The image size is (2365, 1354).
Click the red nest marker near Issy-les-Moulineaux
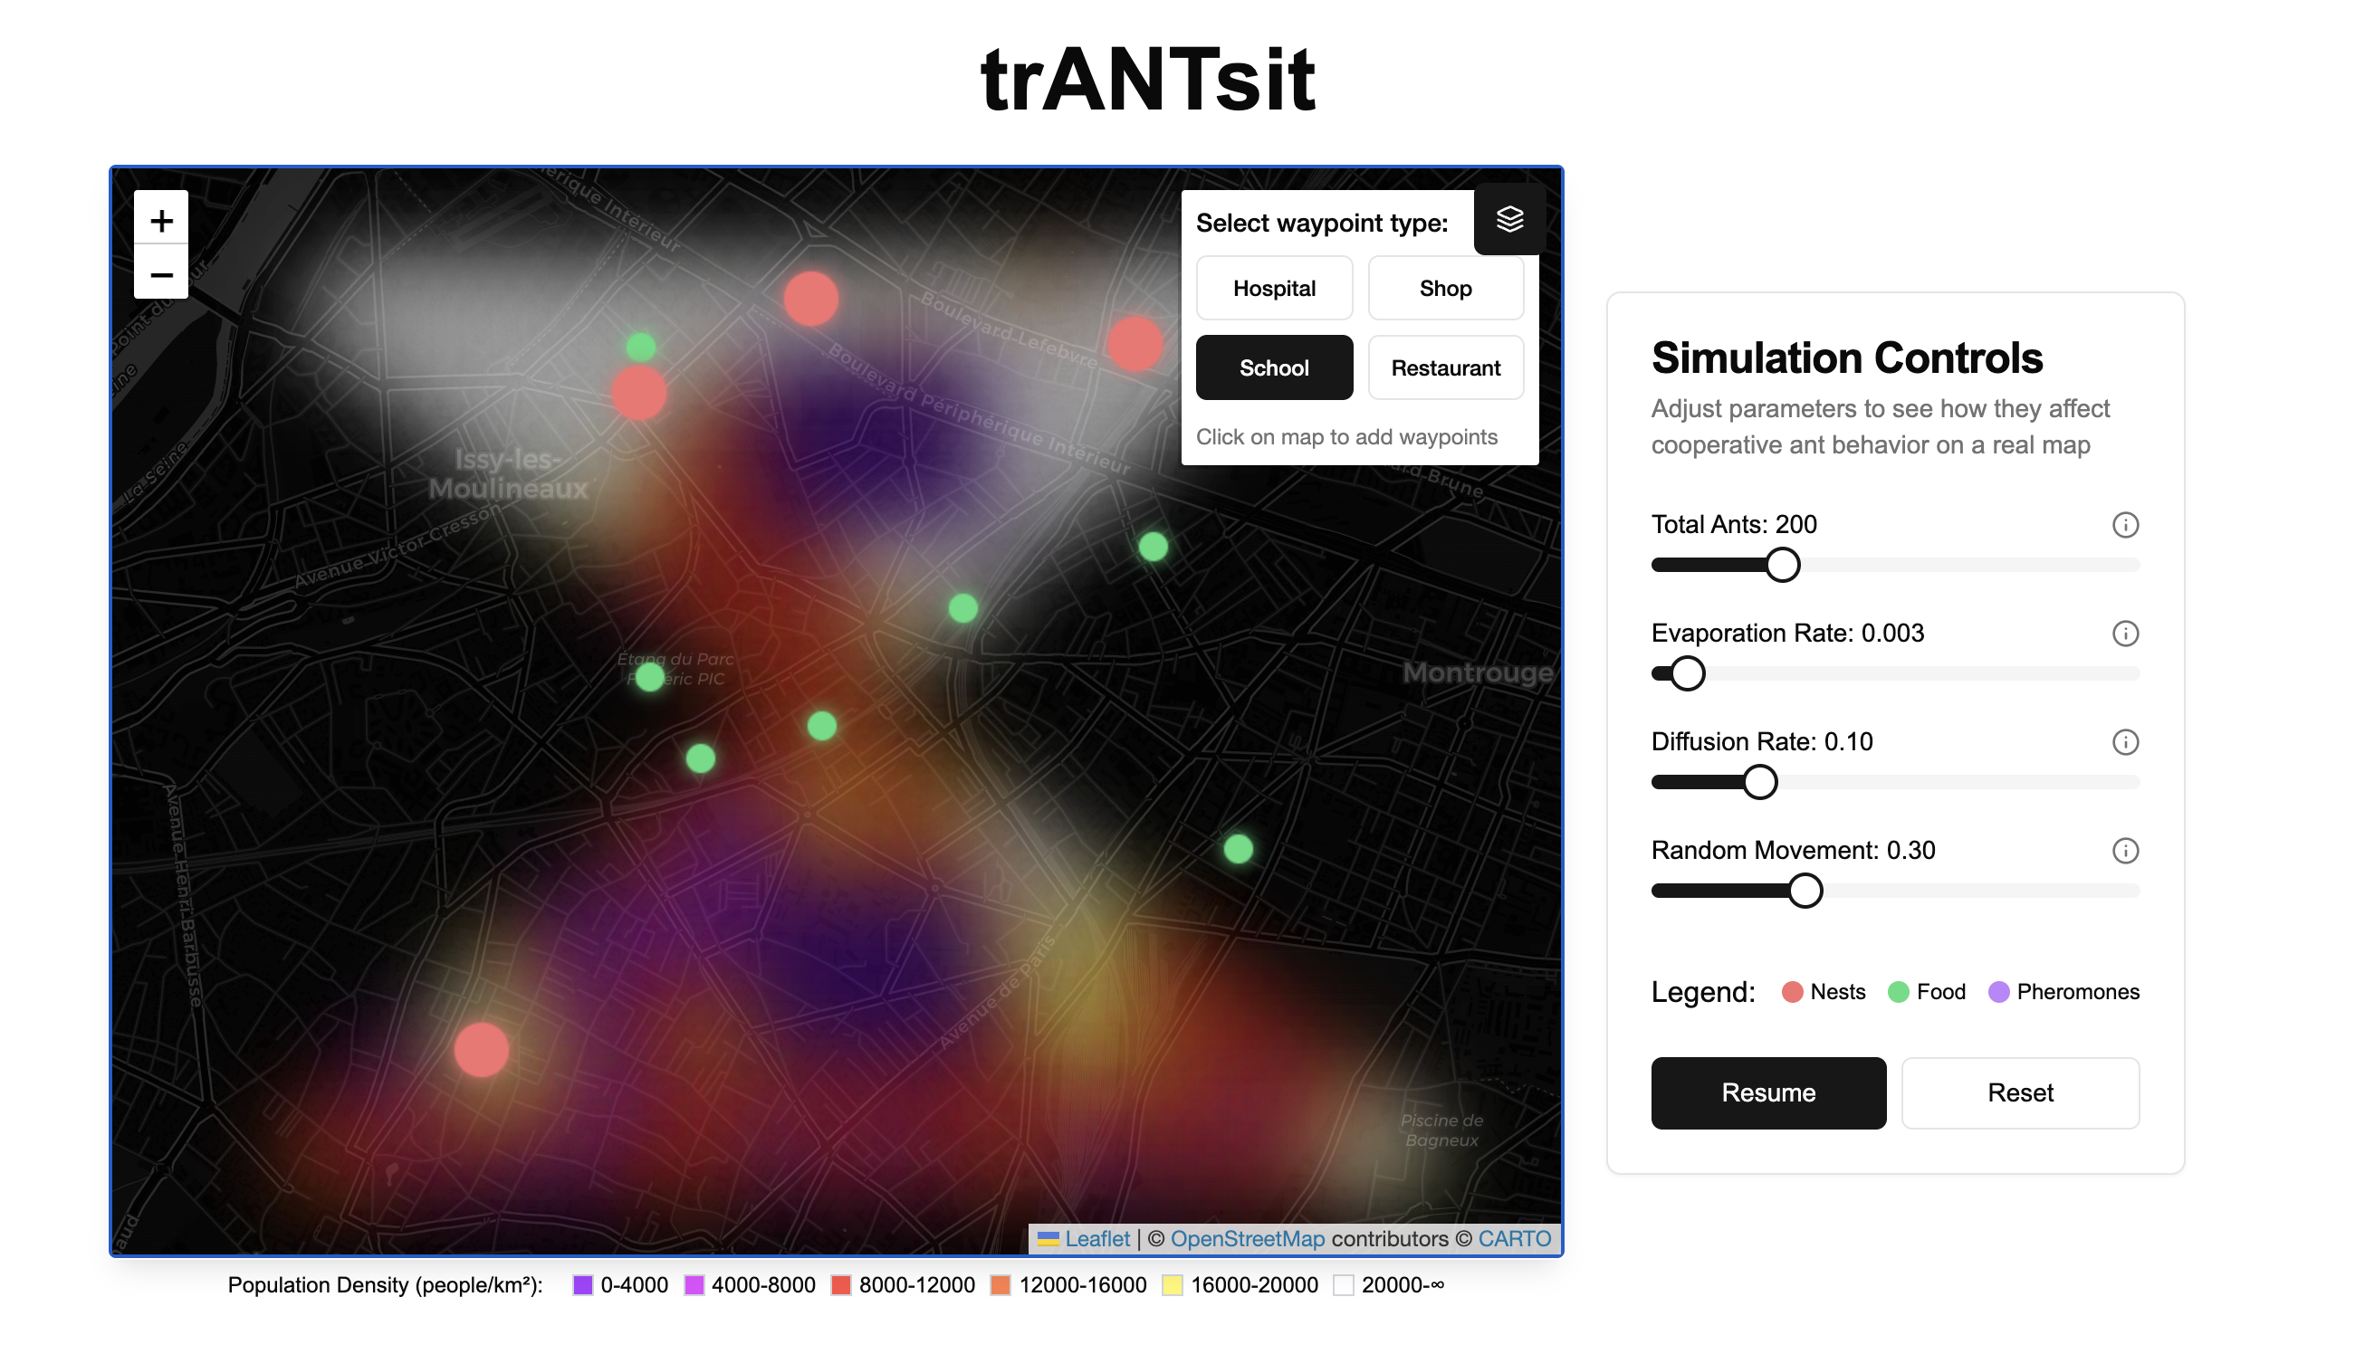click(639, 394)
